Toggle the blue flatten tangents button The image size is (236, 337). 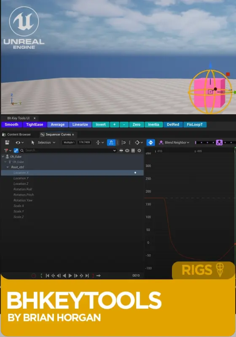(x=151, y=142)
